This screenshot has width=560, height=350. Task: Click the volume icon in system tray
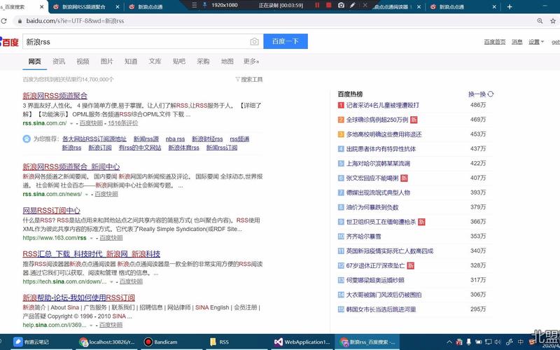point(498,342)
